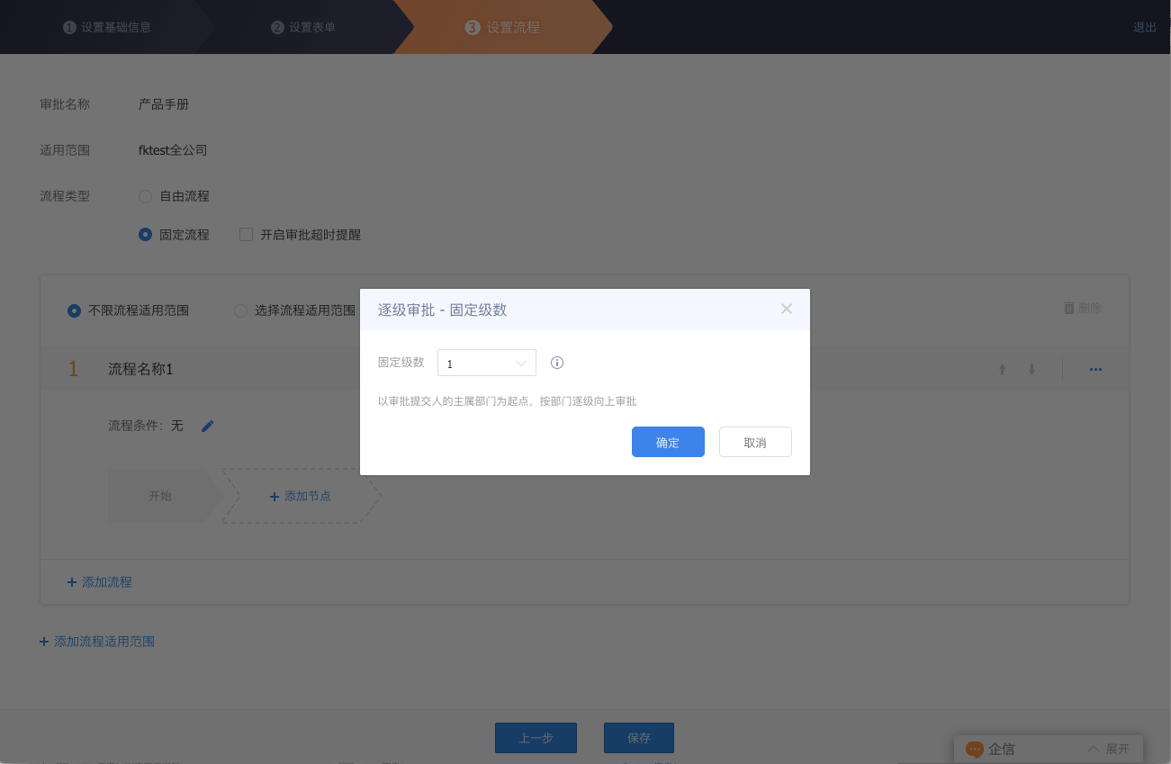
Task: Click the 产品手册 approval name text
Action: pos(164,104)
